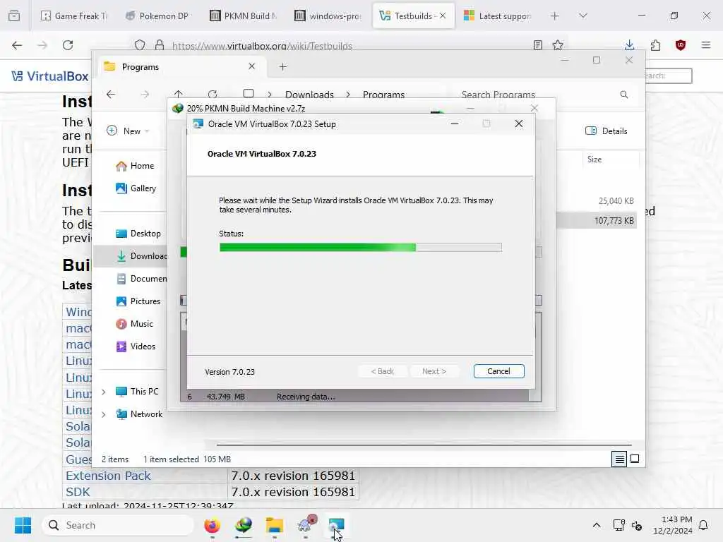
Task: Click Programs in Explorer breadcrumb
Action: 383,95
